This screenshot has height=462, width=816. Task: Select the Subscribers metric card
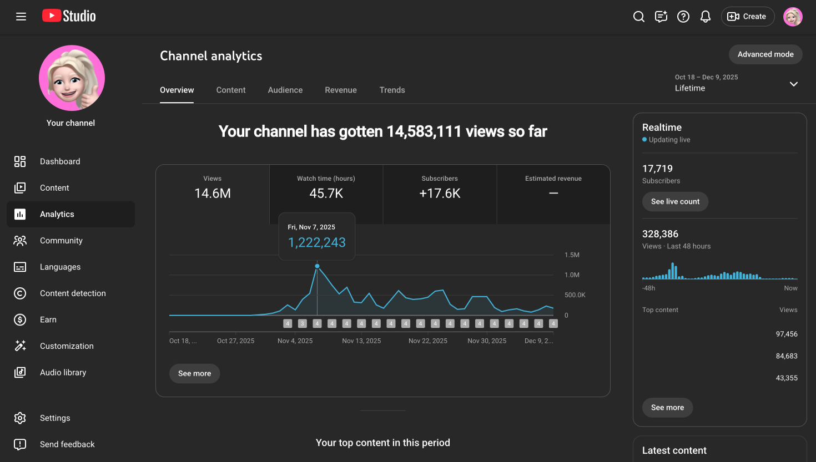pos(440,189)
